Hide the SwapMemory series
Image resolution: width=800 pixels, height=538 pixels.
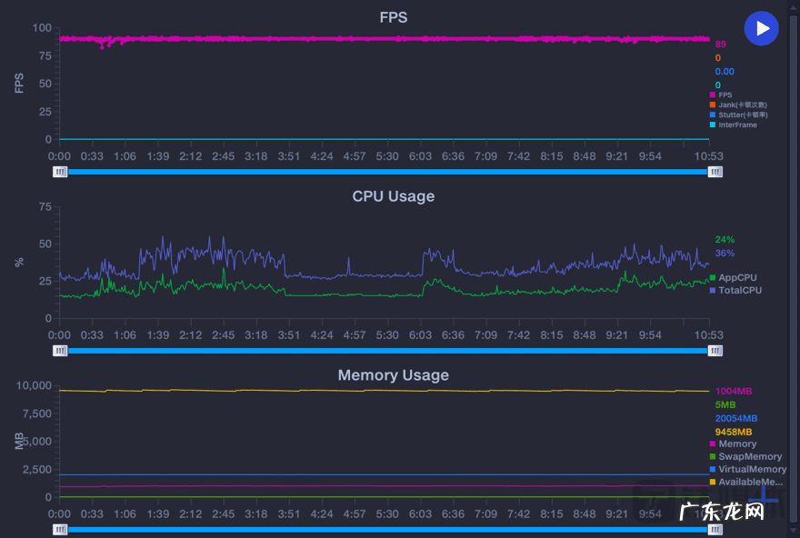(746, 456)
